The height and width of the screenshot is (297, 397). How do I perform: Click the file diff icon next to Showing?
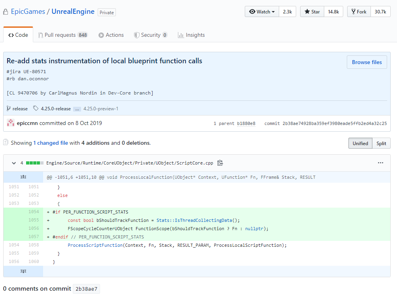pyautogui.click(x=6, y=142)
